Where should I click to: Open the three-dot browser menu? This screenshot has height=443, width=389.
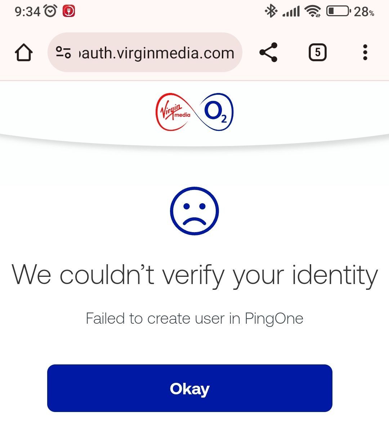pos(365,53)
